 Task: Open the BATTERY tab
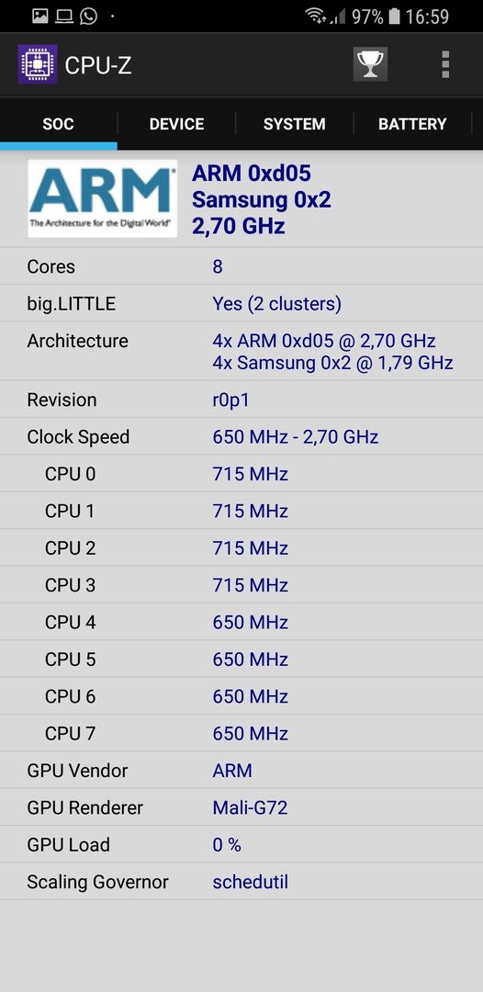pyautogui.click(x=412, y=123)
